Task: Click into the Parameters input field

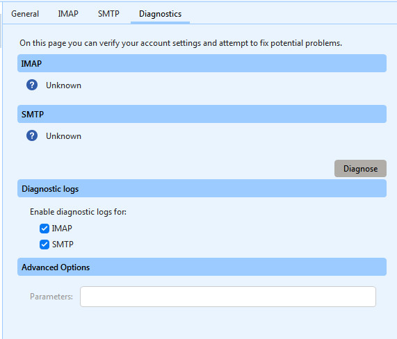Action: coord(228,297)
